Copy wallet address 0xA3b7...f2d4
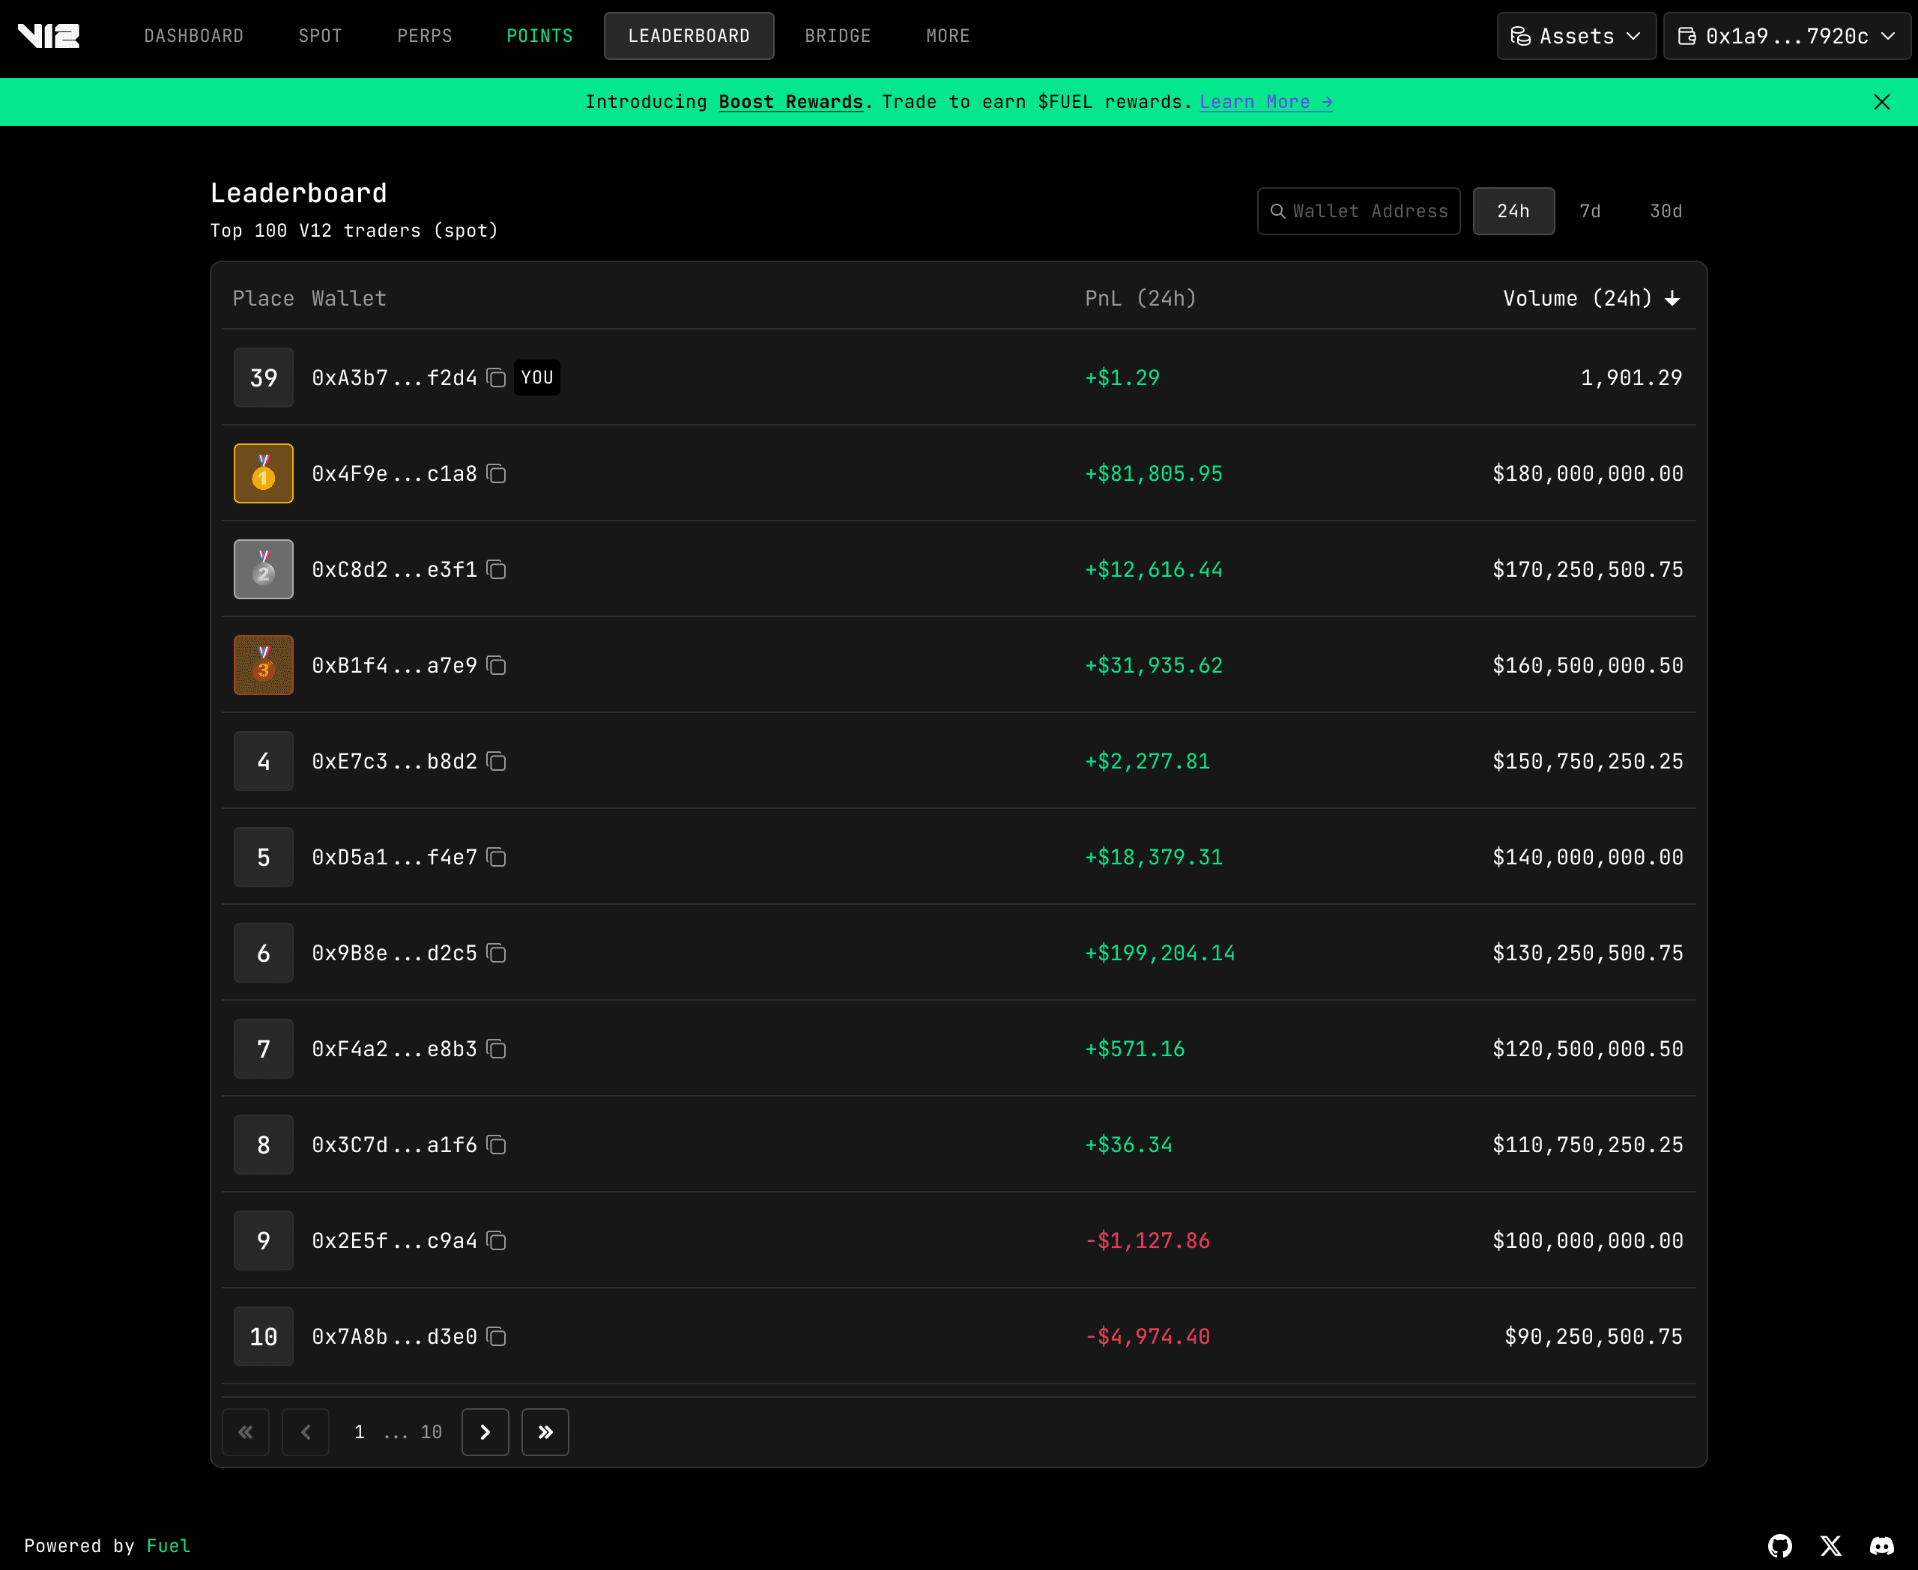 (x=496, y=377)
